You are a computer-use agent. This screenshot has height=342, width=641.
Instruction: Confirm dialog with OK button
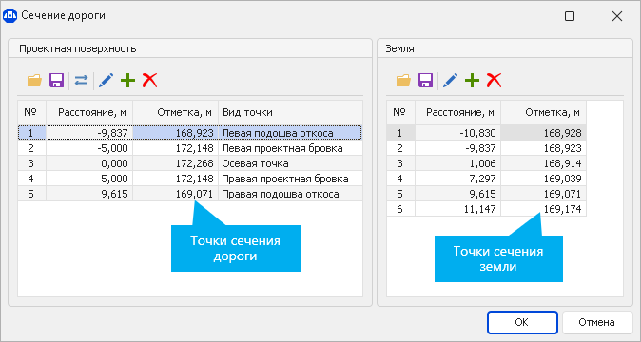click(x=522, y=322)
